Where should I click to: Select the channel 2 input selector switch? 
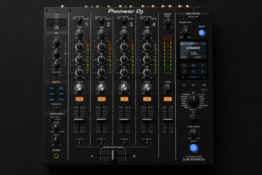[101, 21]
